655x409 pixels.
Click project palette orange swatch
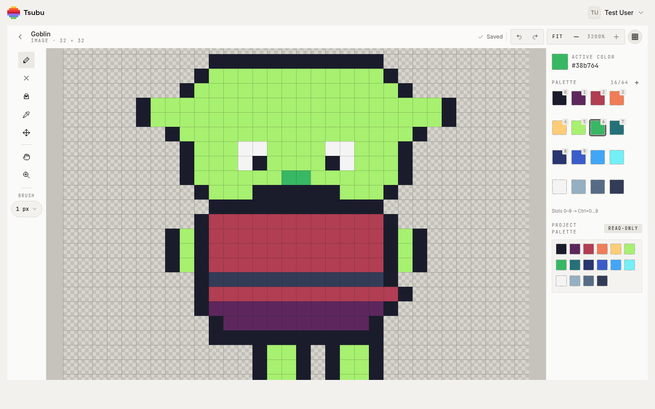(x=602, y=249)
